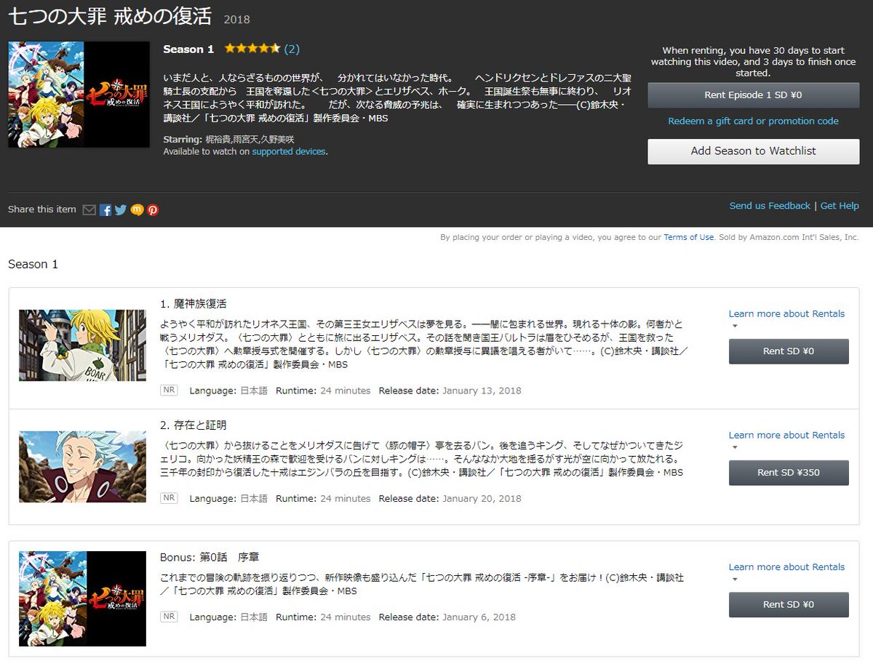This screenshot has height=669, width=873.
Task: Open Redeem a gift card or promotion code
Action: pyautogui.click(x=753, y=121)
